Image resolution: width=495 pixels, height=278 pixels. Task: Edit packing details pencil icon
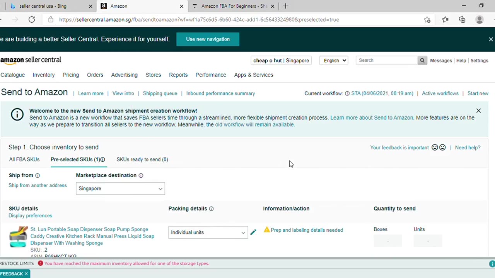pyautogui.click(x=253, y=232)
